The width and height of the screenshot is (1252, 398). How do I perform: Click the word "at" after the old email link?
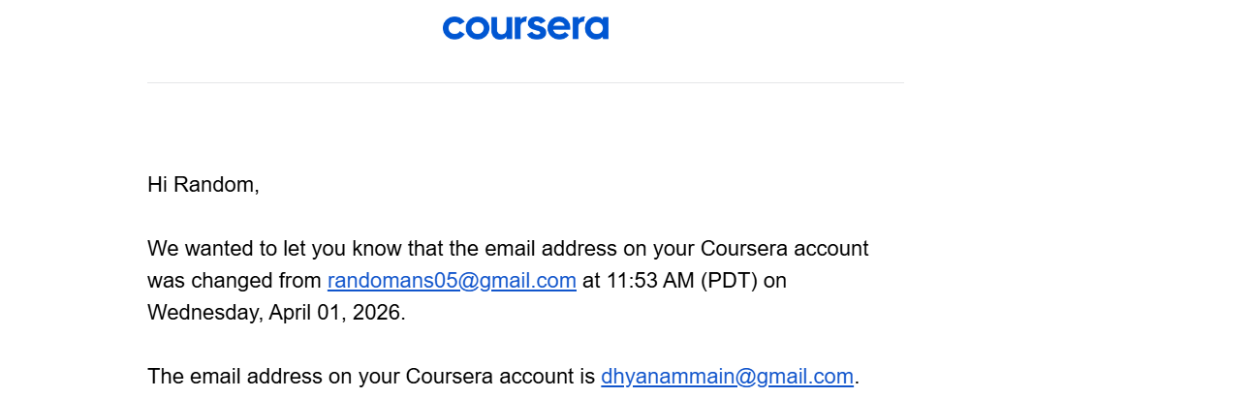[x=591, y=281]
